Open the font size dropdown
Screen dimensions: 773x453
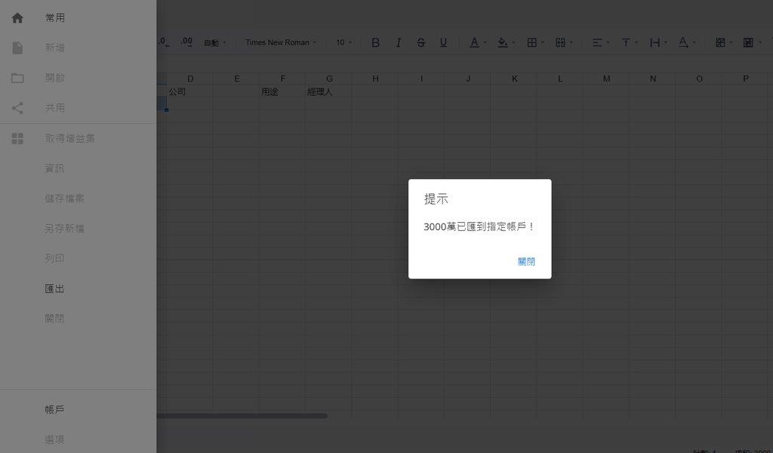[x=343, y=43]
